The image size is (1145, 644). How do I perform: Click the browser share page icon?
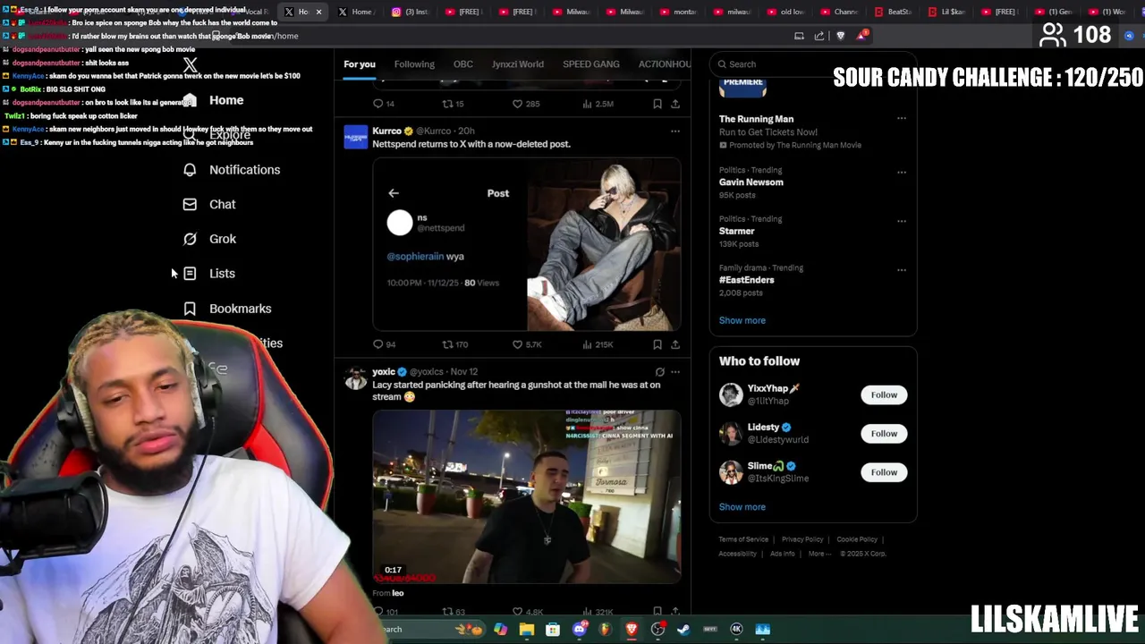coord(819,36)
